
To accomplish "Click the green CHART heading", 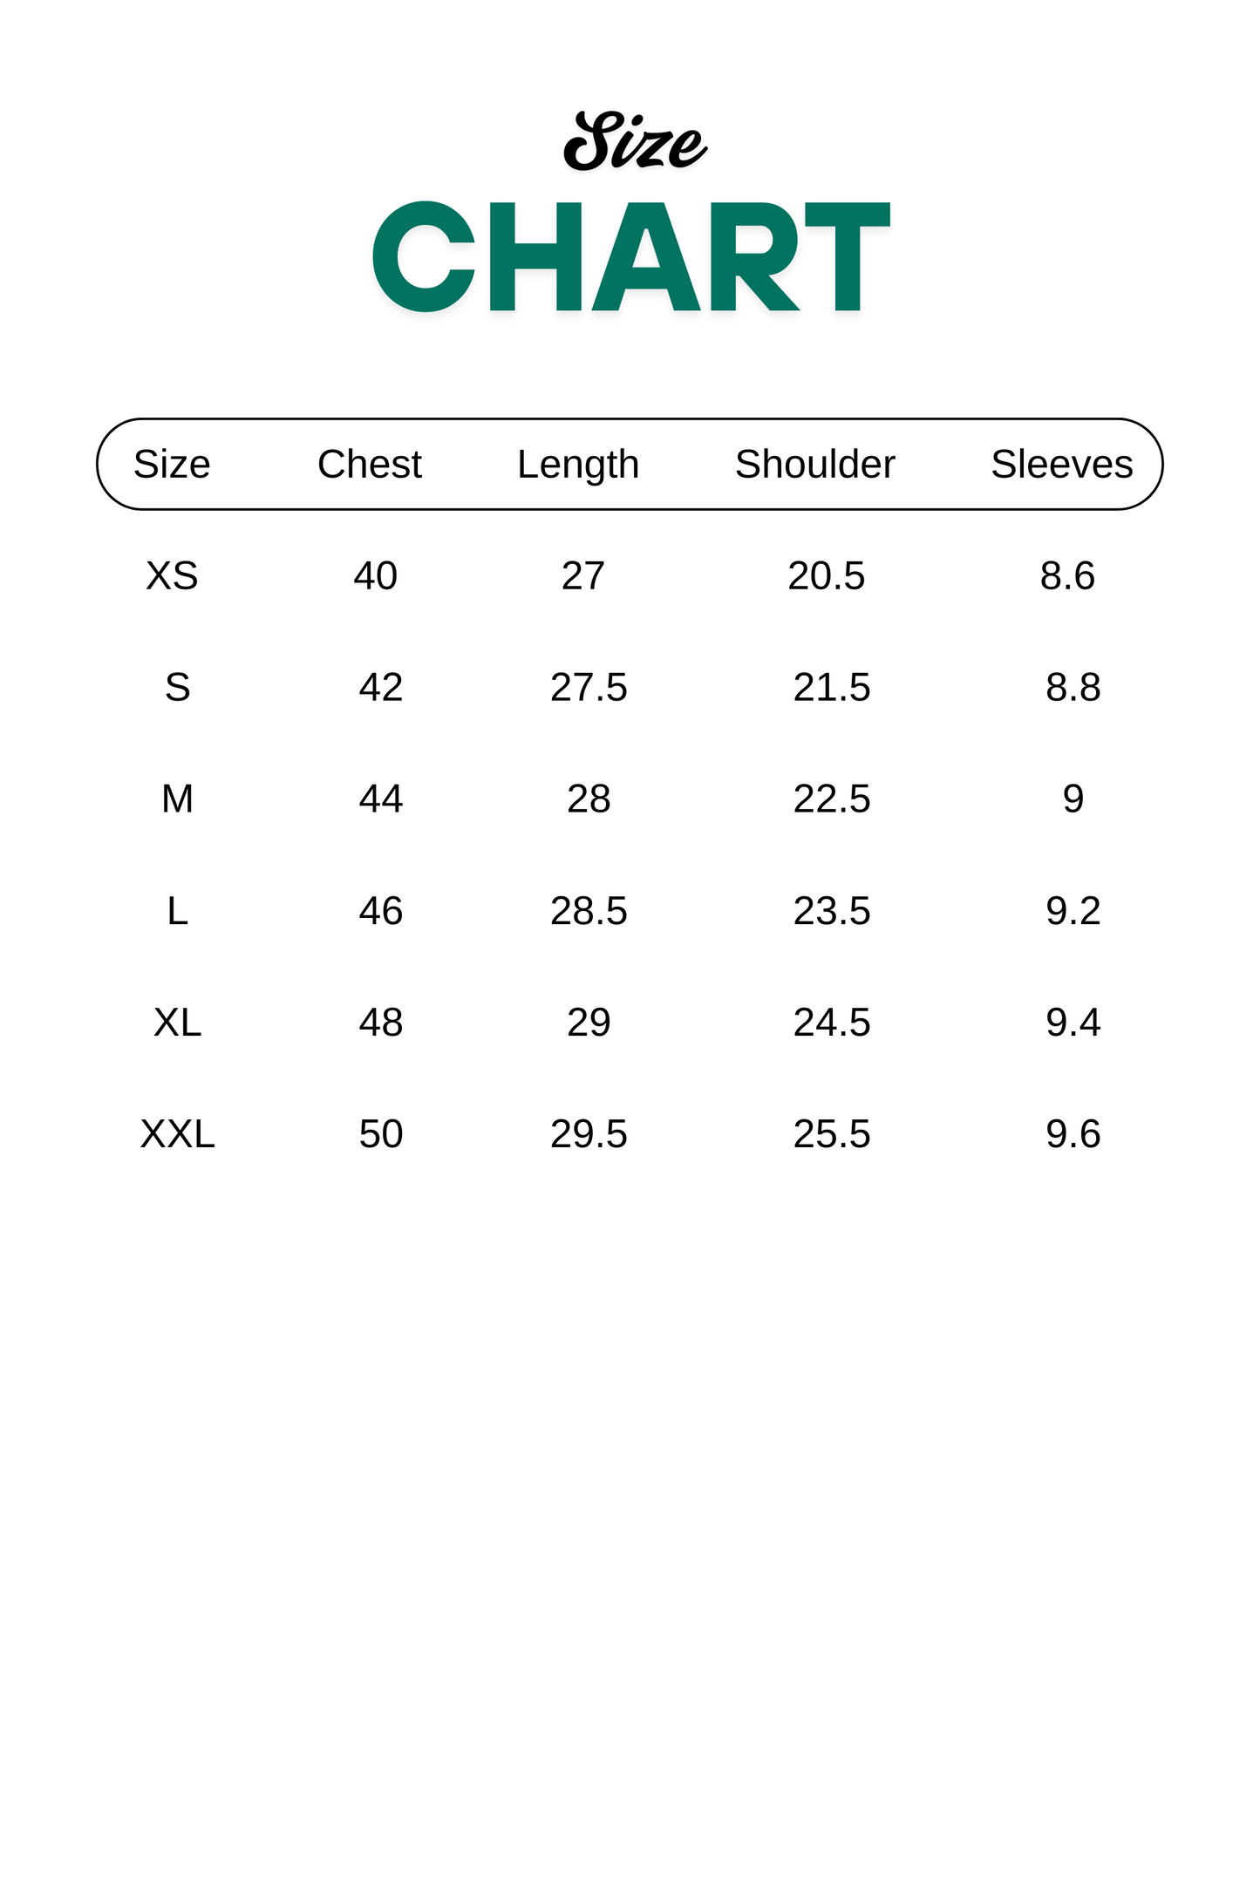I will 630,256.
